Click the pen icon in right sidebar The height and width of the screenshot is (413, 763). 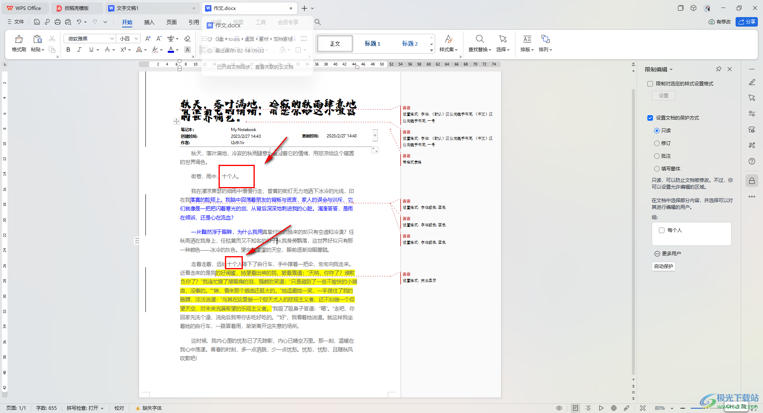(x=752, y=82)
